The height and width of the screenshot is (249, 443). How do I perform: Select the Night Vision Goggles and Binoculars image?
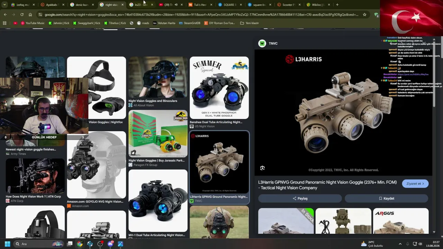point(158,77)
